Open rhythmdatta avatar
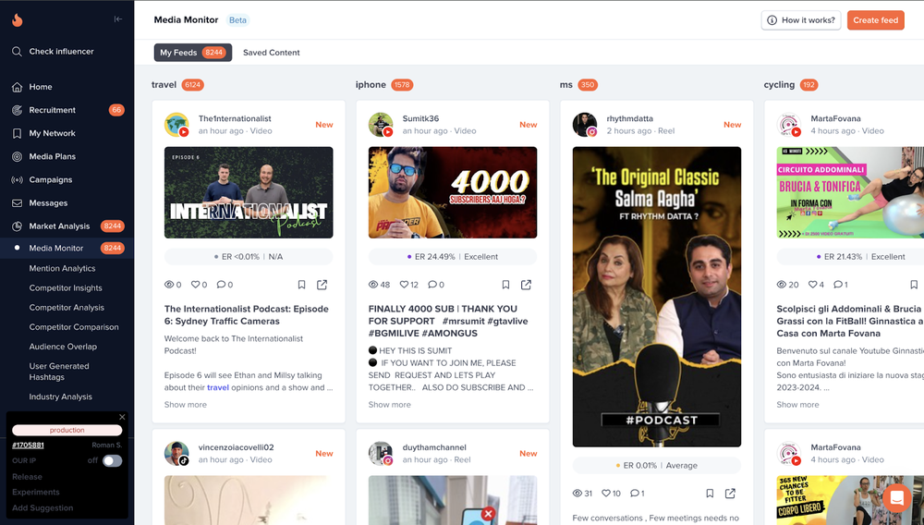924x525 pixels. coord(585,125)
